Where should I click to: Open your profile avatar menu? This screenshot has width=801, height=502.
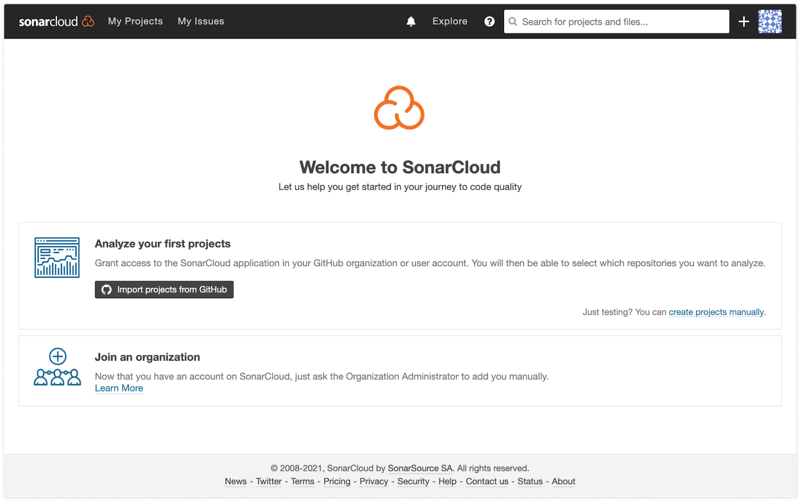[770, 21]
